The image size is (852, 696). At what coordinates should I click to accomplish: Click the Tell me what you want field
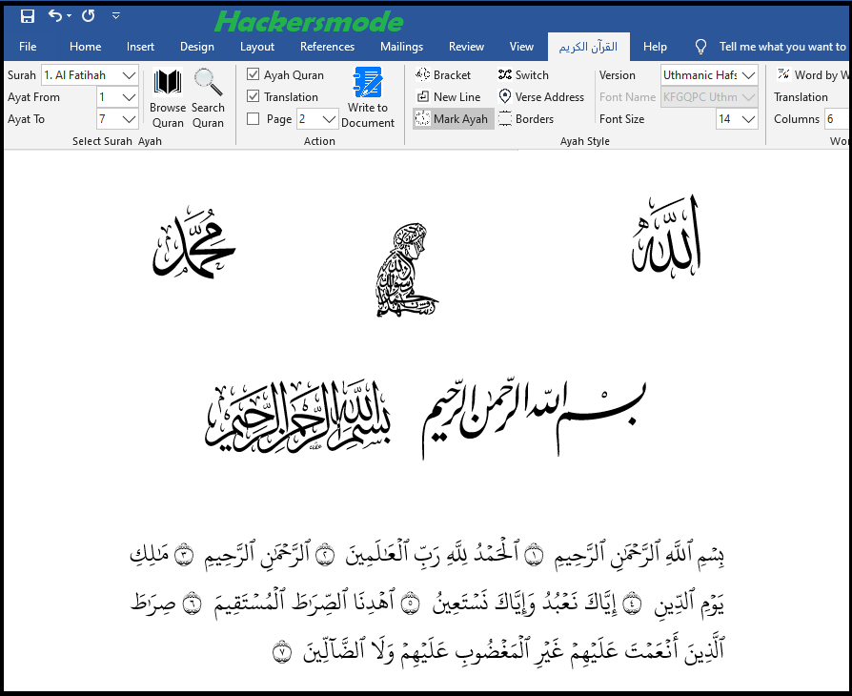[782, 47]
